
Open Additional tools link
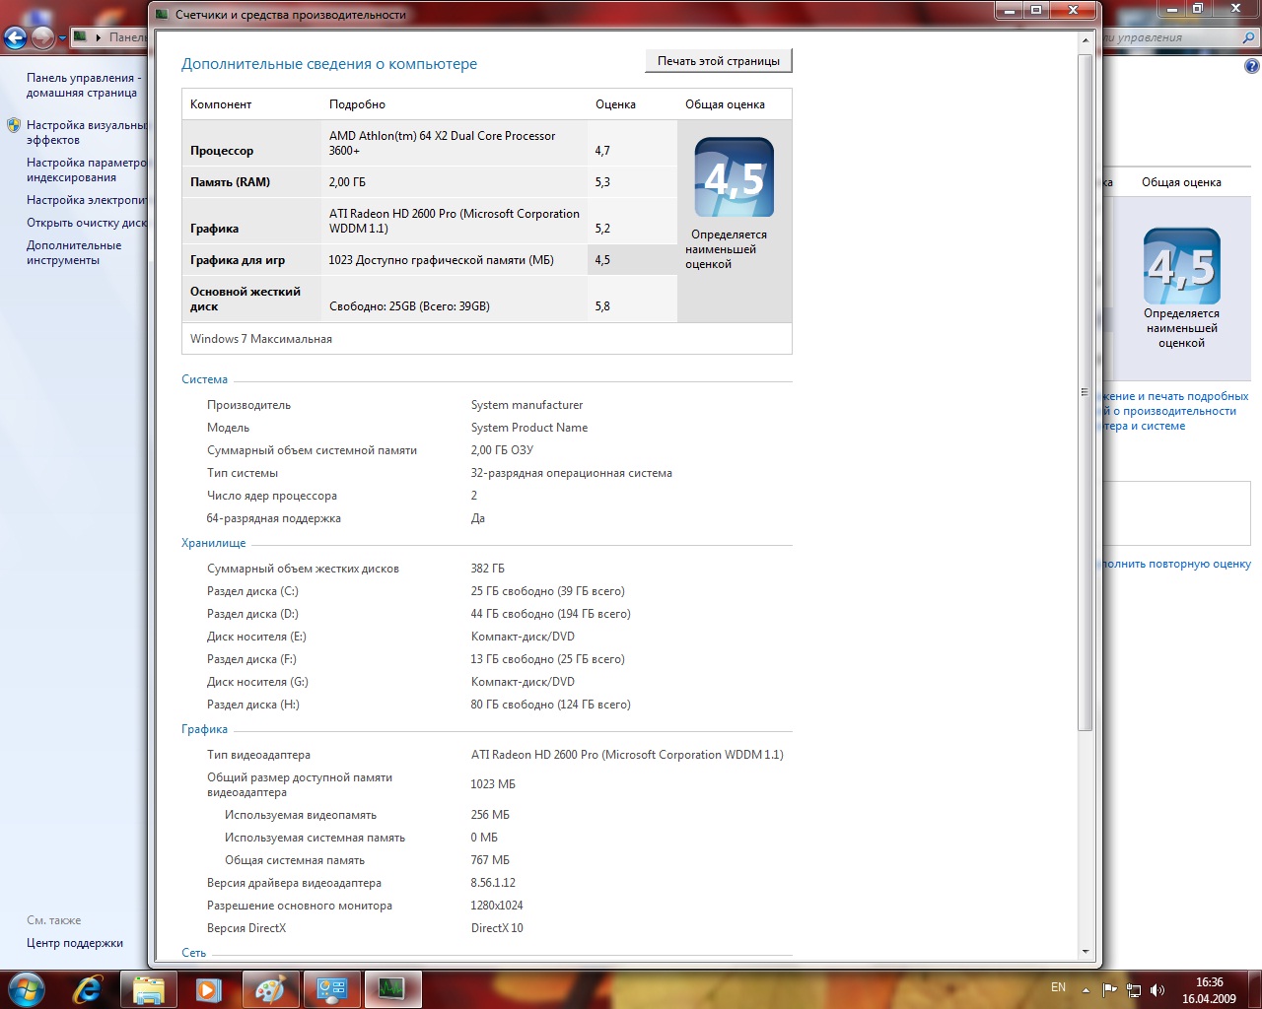(74, 253)
